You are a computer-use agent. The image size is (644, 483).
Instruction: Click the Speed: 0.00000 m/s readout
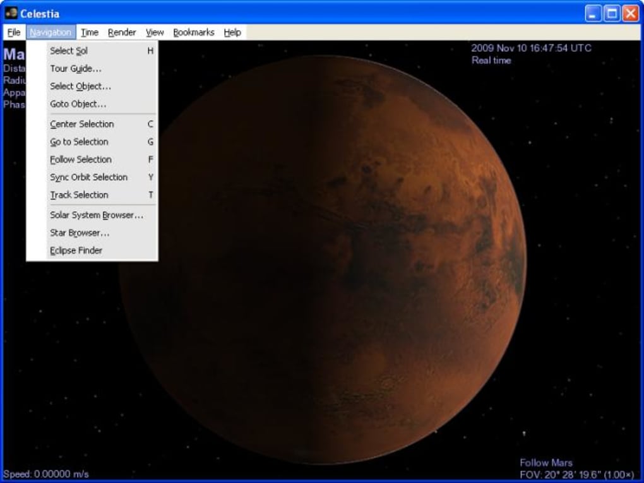pyautogui.click(x=46, y=474)
